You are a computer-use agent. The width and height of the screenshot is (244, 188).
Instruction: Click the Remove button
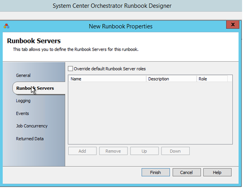click(x=113, y=151)
